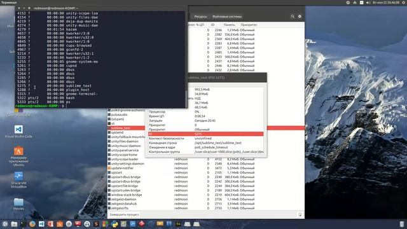Open the headphones icon in the taskbar
407x229 pixels.
click(x=87, y=224)
